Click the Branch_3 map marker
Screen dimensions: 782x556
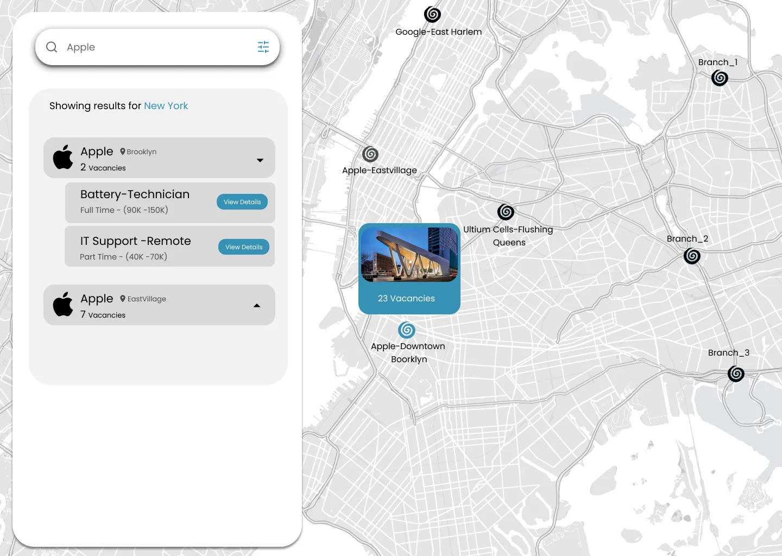[x=736, y=374]
